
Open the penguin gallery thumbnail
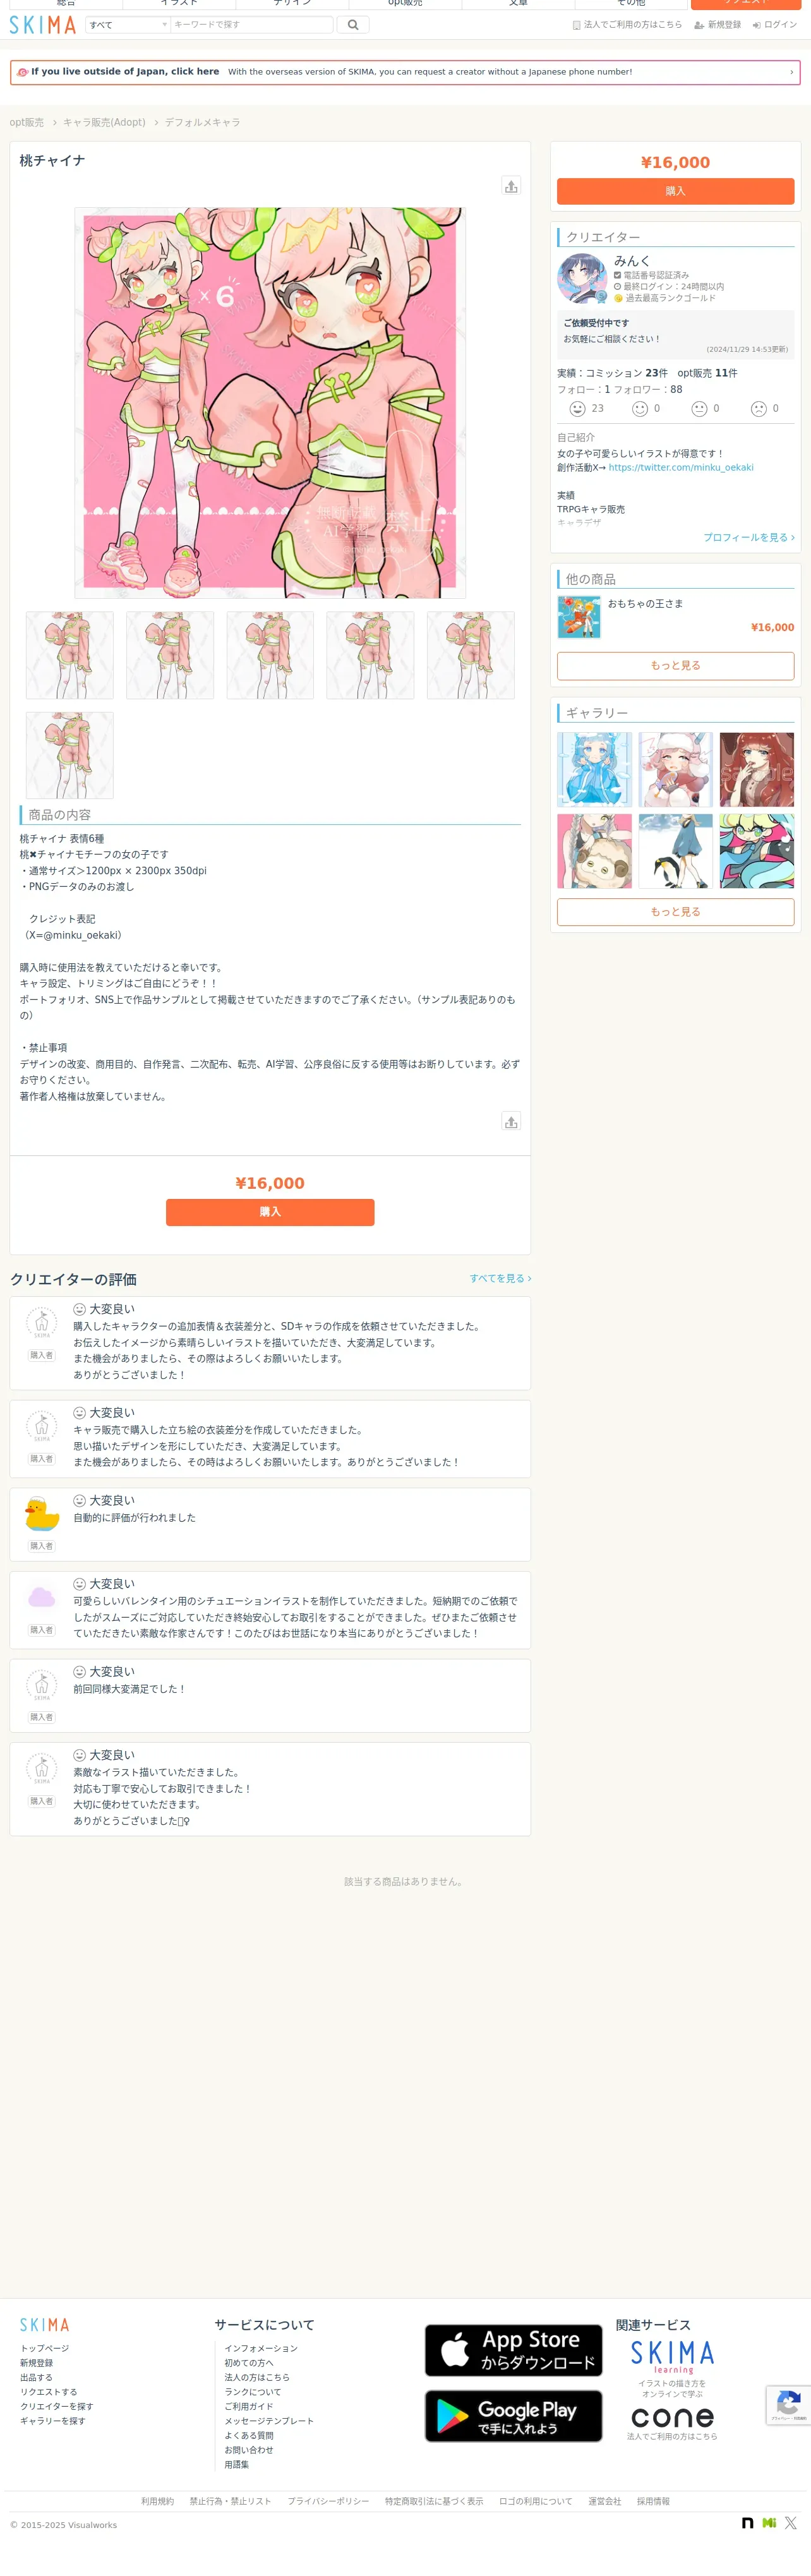676,851
